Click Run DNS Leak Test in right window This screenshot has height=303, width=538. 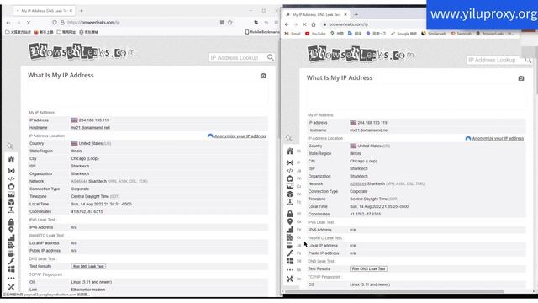(368, 269)
